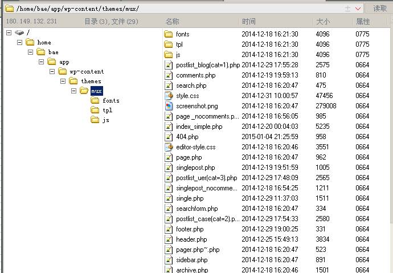The image size is (393, 273).
Task: Select pager.php~.php file name
Action: [198, 250]
